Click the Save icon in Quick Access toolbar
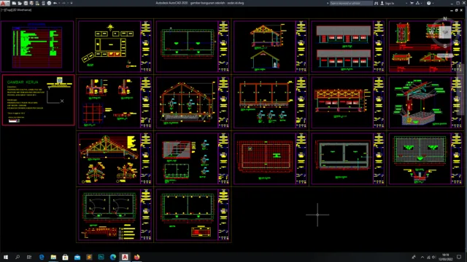The height and width of the screenshot is (262, 467). point(26,3)
